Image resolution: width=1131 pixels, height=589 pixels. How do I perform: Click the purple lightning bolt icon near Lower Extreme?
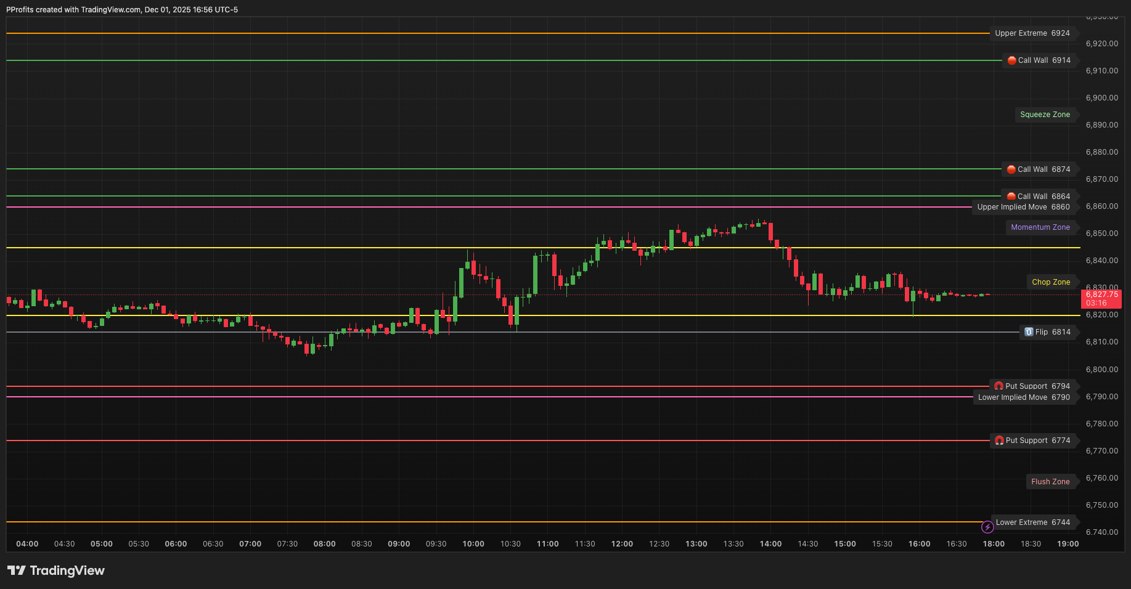[988, 527]
